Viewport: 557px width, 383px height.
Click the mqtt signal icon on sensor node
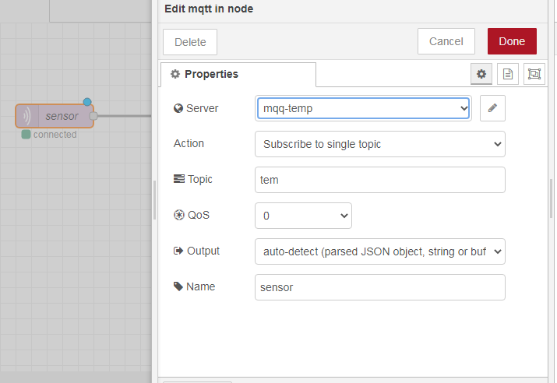[27, 116]
